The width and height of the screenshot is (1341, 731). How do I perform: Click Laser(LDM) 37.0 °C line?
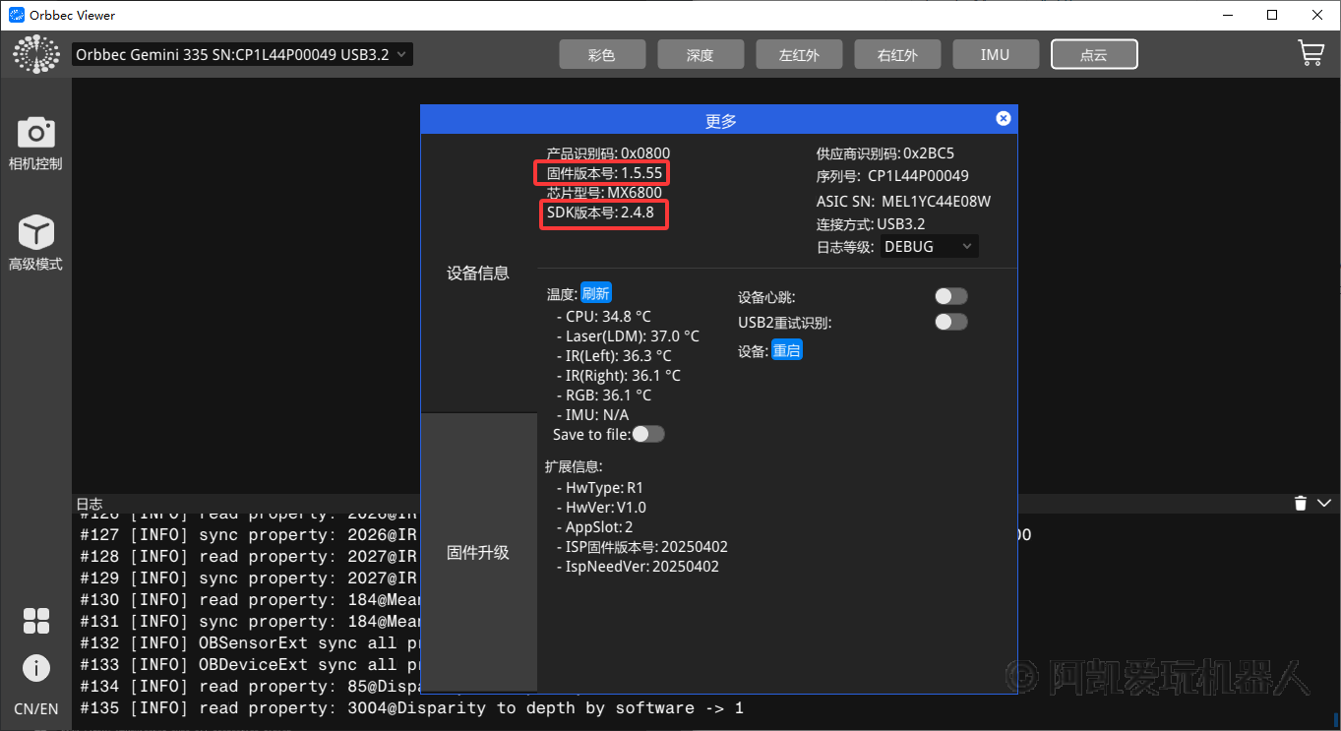[x=628, y=336]
